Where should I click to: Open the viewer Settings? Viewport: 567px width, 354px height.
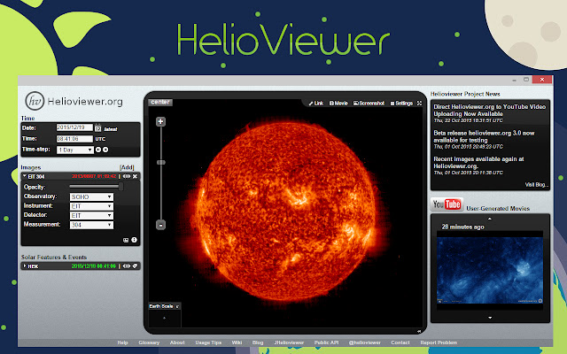(x=401, y=104)
